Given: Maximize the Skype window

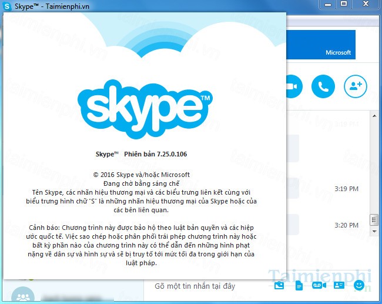Looking at the screenshot, I should click(344, 4).
